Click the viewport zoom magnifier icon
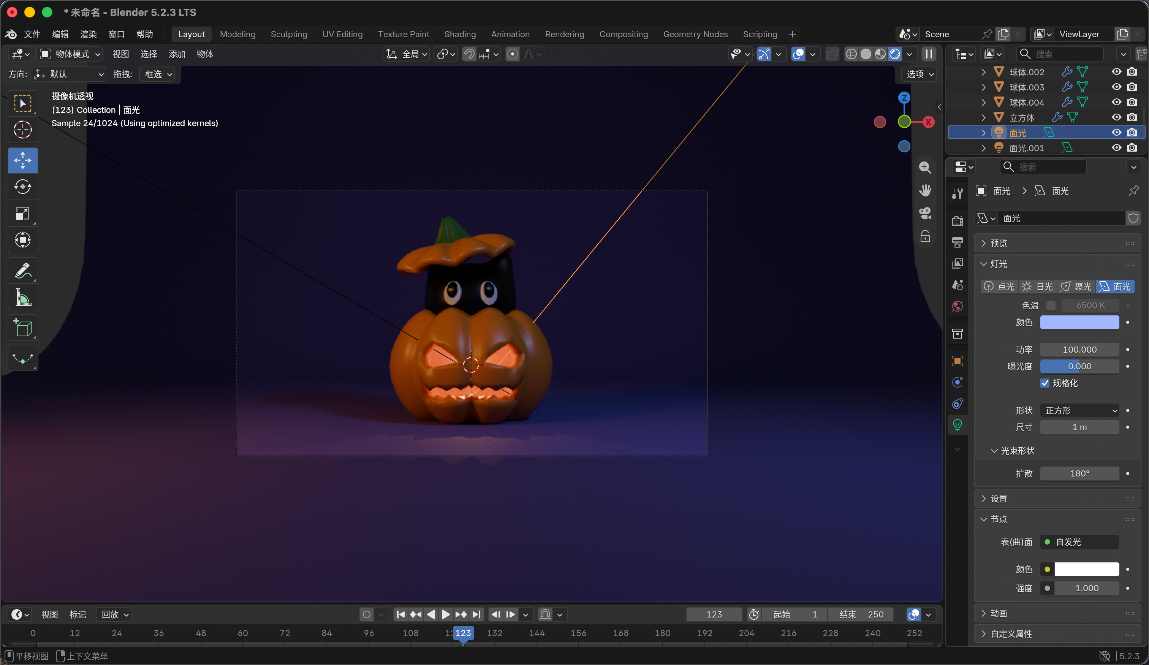Screen dimensions: 1149x665 click(x=925, y=168)
